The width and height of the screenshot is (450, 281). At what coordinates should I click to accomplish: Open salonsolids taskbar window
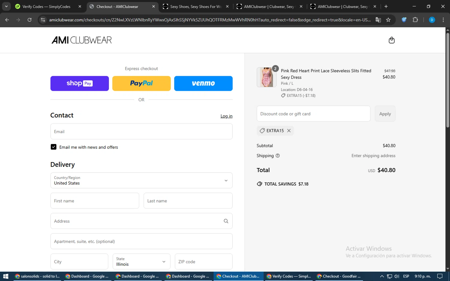(x=38, y=276)
